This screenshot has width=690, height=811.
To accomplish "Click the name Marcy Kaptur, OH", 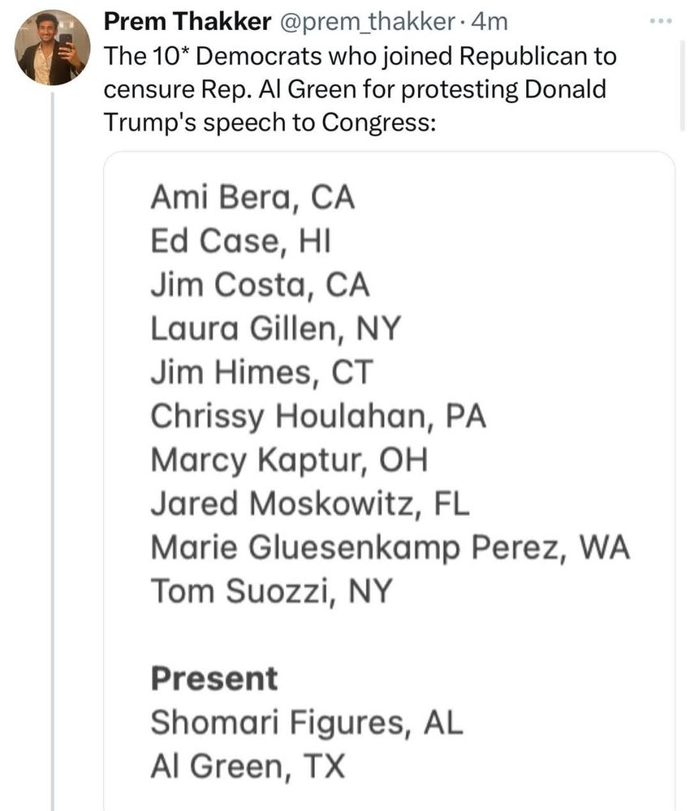I will pyautogui.click(x=289, y=461).
